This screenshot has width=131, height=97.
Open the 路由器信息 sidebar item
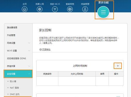12,28
